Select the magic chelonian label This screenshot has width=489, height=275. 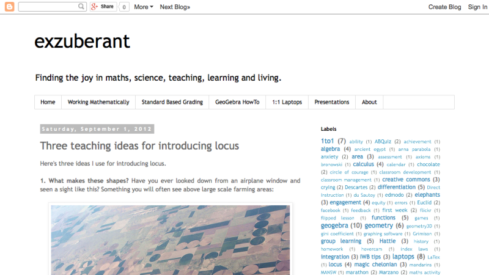click(x=375, y=265)
